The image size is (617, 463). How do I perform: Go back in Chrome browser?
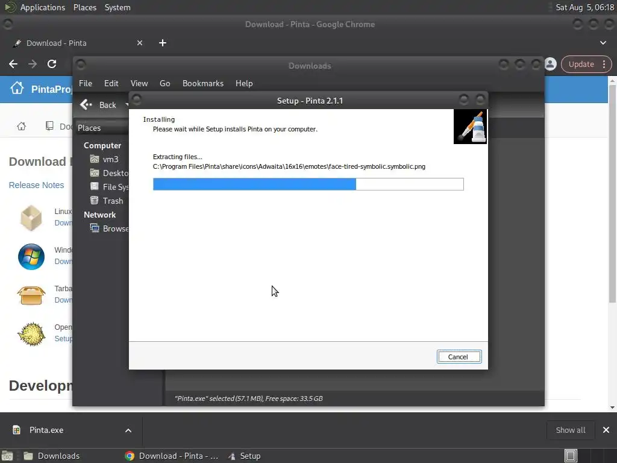tap(13, 64)
